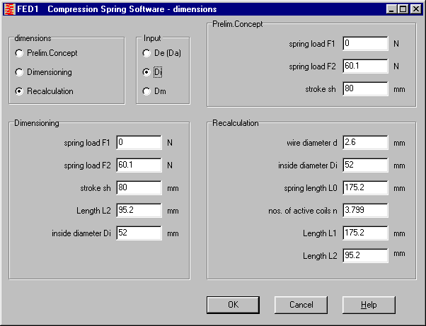
Task: Click Recalculation Length L1 field
Action: point(364,233)
